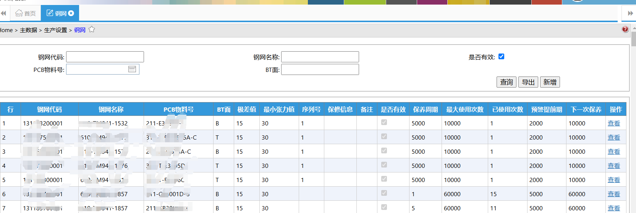The image size is (636, 213).
Task: Sort by 保养周期 column header
Action: [426, 109]
